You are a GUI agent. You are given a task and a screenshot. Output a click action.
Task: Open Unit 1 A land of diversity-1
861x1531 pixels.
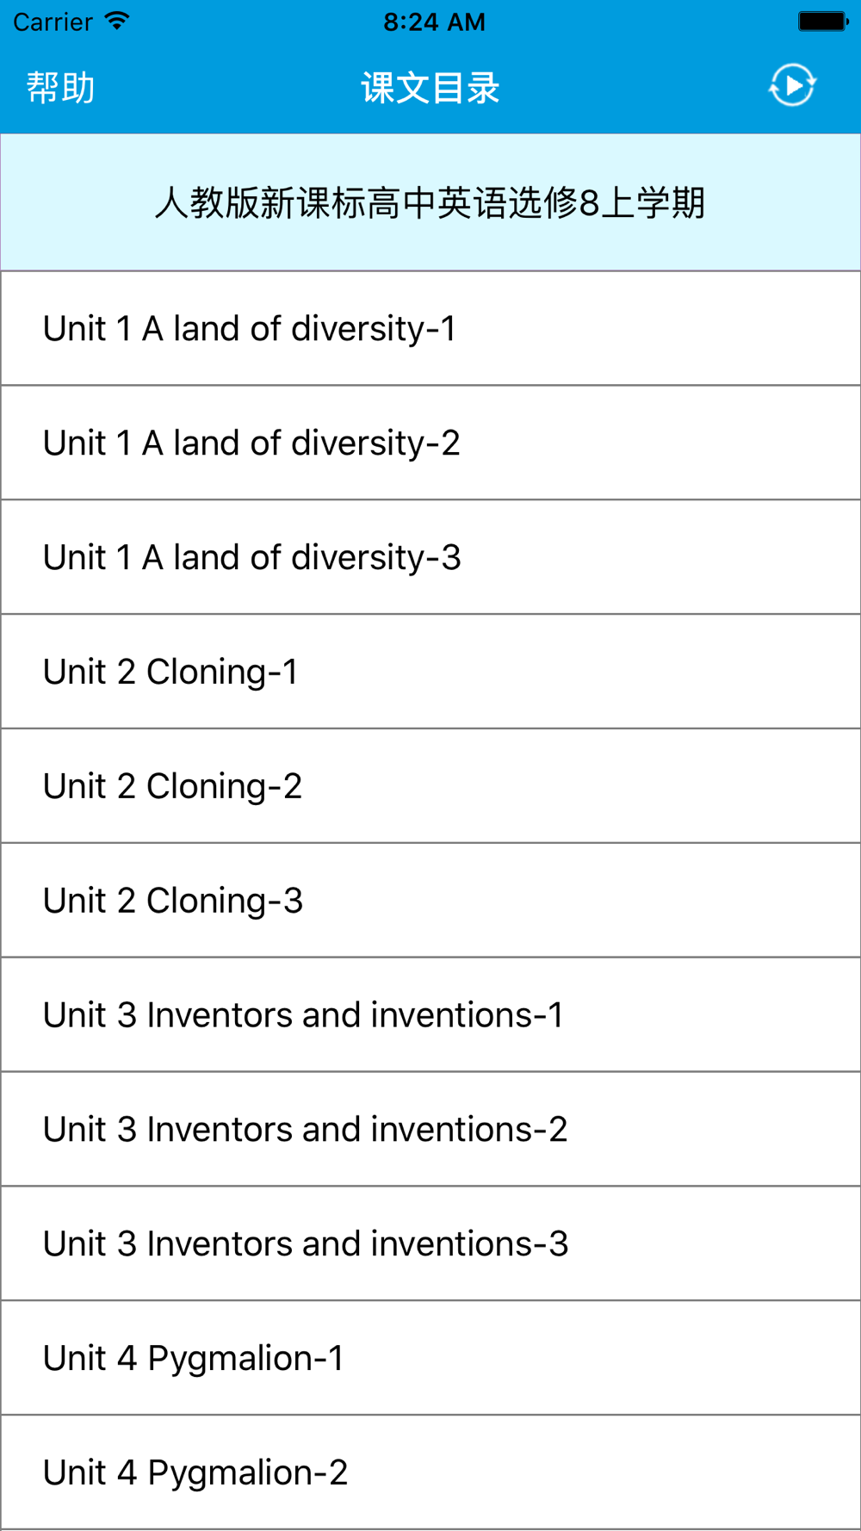point(430,328)
